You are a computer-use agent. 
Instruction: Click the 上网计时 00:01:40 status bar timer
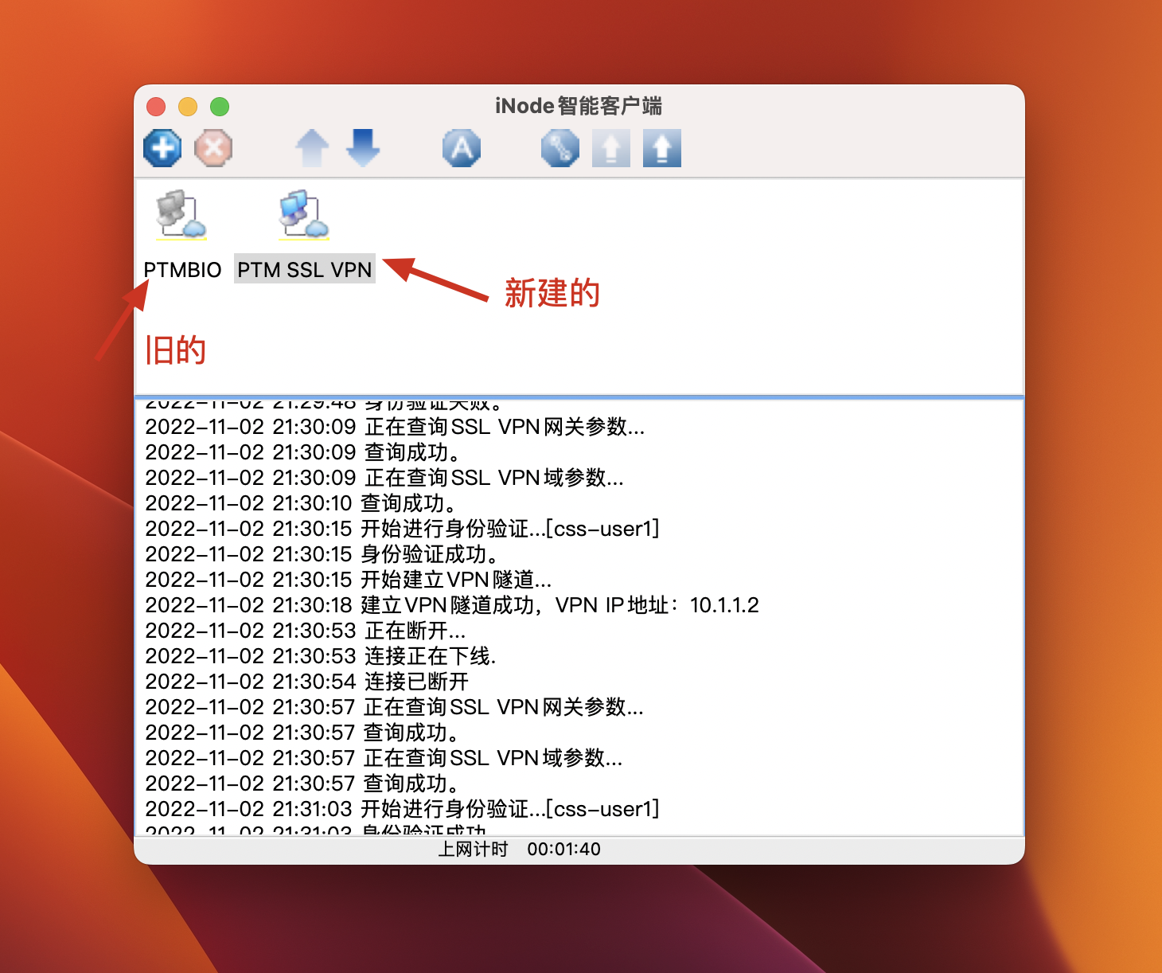519,849
